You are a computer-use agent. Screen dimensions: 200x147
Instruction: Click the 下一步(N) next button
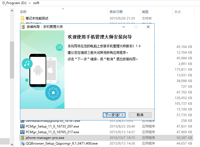coord(114,115)
